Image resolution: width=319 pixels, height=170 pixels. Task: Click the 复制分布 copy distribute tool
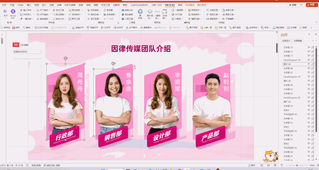(x=127, y=10)
